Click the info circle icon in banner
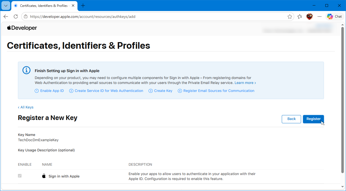This screenshot has height=191, width=346. click(26, 70)
